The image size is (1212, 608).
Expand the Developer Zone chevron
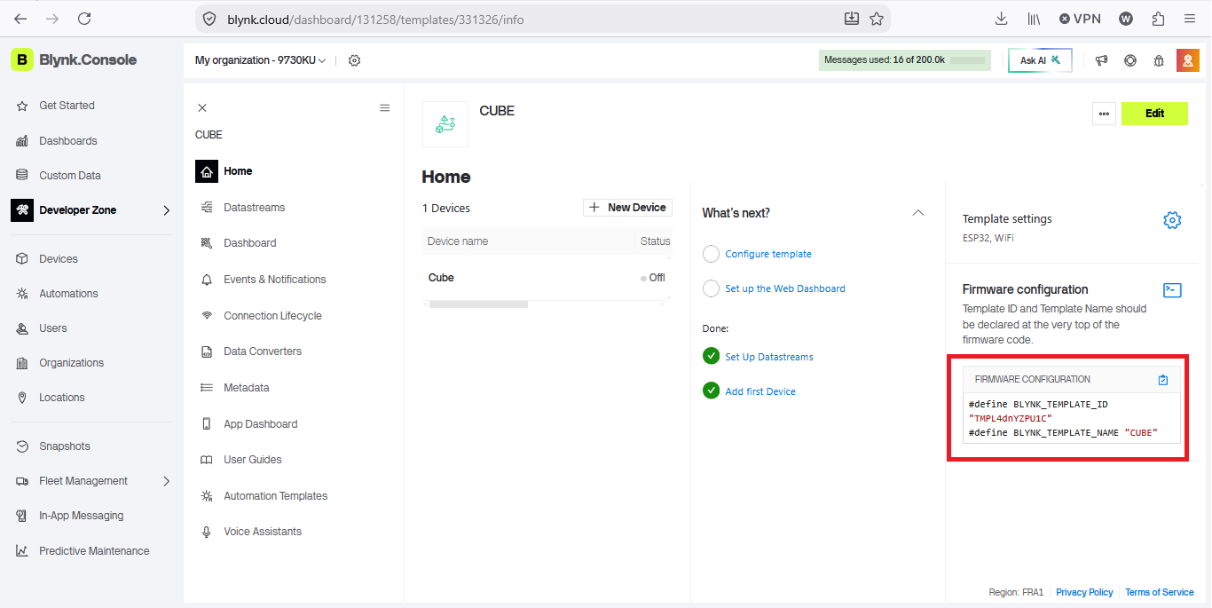point(166,210)
